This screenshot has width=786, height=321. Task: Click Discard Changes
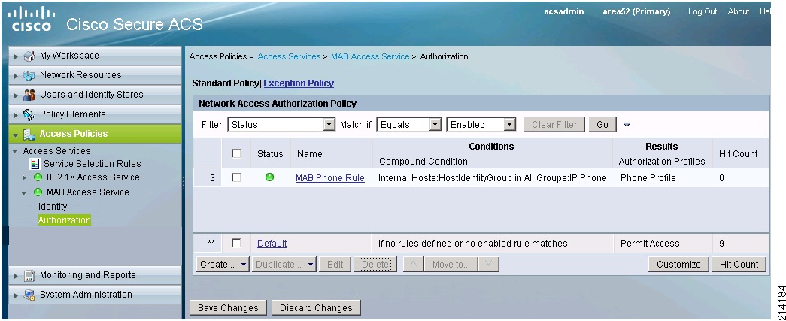pos(316,308)
